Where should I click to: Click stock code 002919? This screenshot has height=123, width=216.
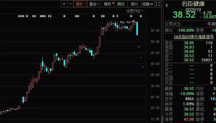(193, 10)
